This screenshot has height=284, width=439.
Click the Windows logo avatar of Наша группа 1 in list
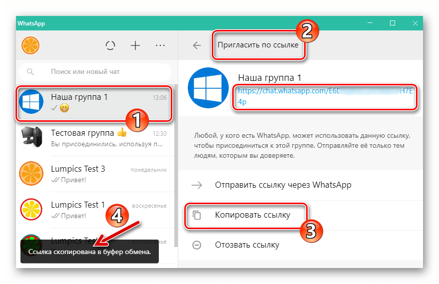click(31, 101)
